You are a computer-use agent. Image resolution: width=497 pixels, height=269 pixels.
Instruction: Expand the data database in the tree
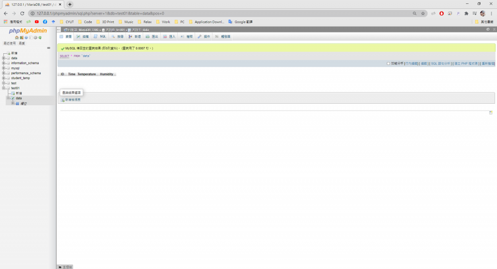4,58
